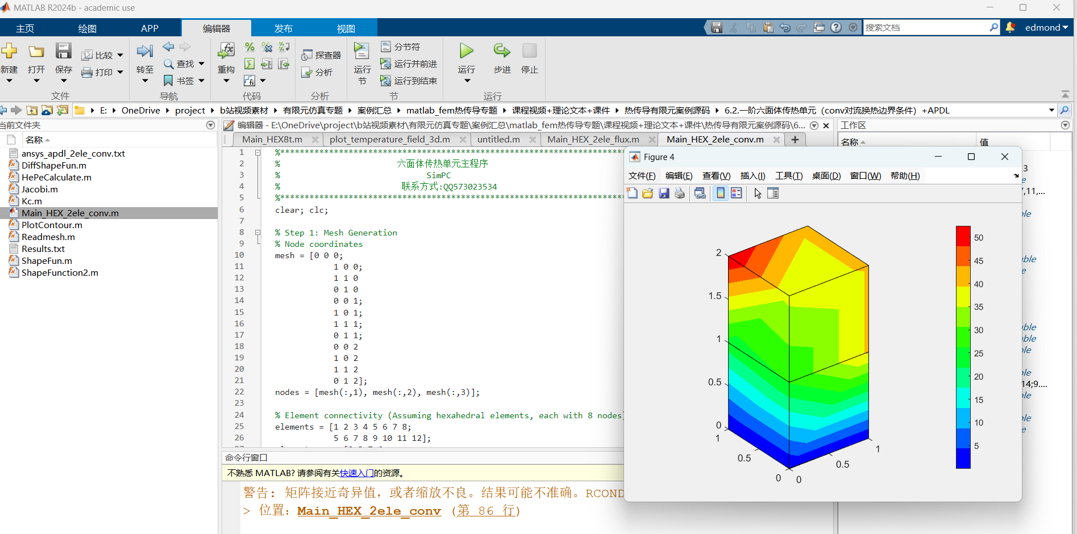
Task: Click the print icon in the Figure 4 toolbar
Action: point(680,194)
